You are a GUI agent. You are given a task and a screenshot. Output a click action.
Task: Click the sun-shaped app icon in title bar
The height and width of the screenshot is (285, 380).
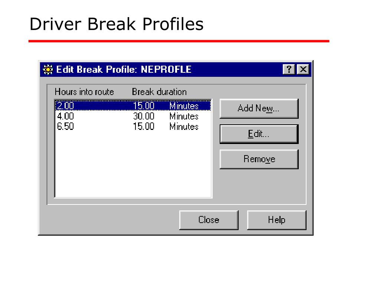coord(48,69)
